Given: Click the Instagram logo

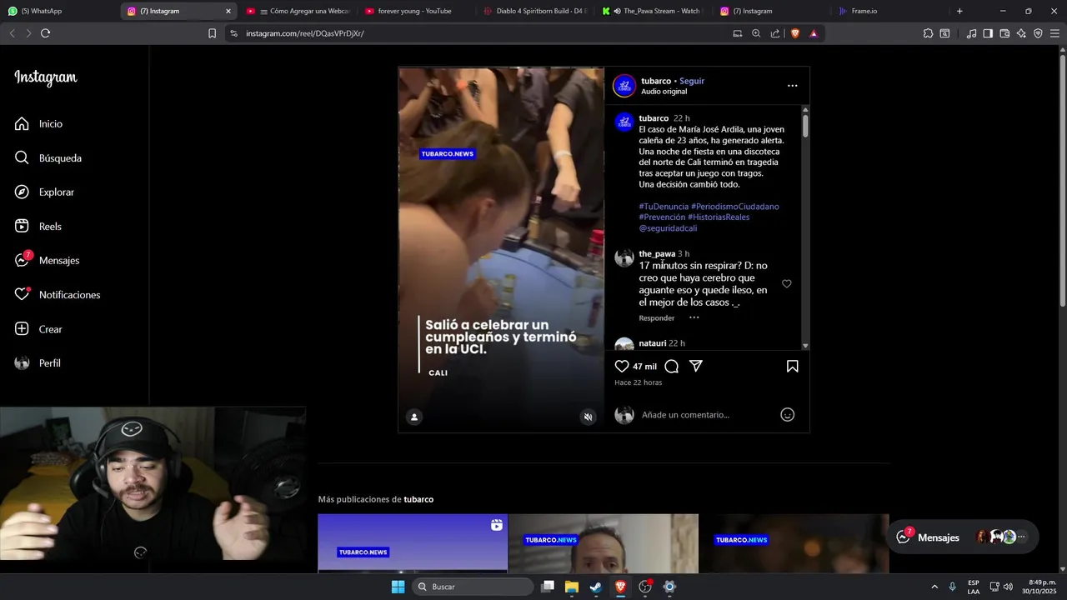Looking at the screenshot, I should coord(46,77).
